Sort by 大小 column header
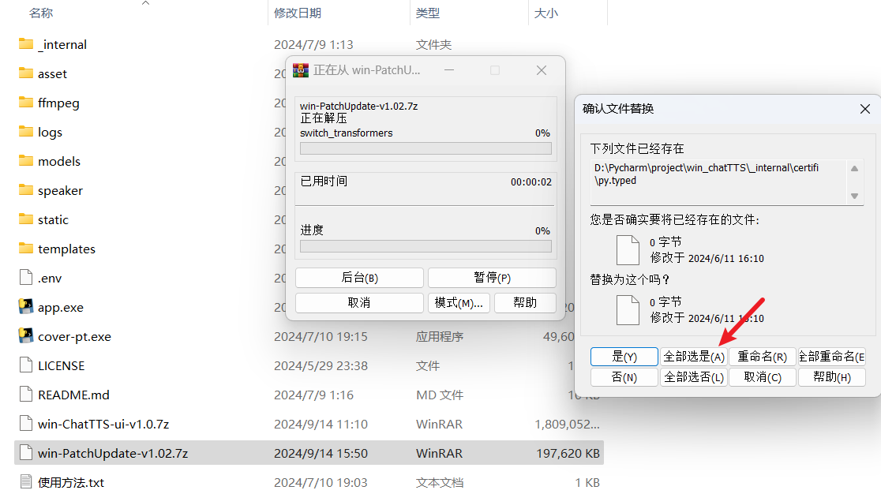The height and width of the screenshot is (494, 881). tap(546, 13)
